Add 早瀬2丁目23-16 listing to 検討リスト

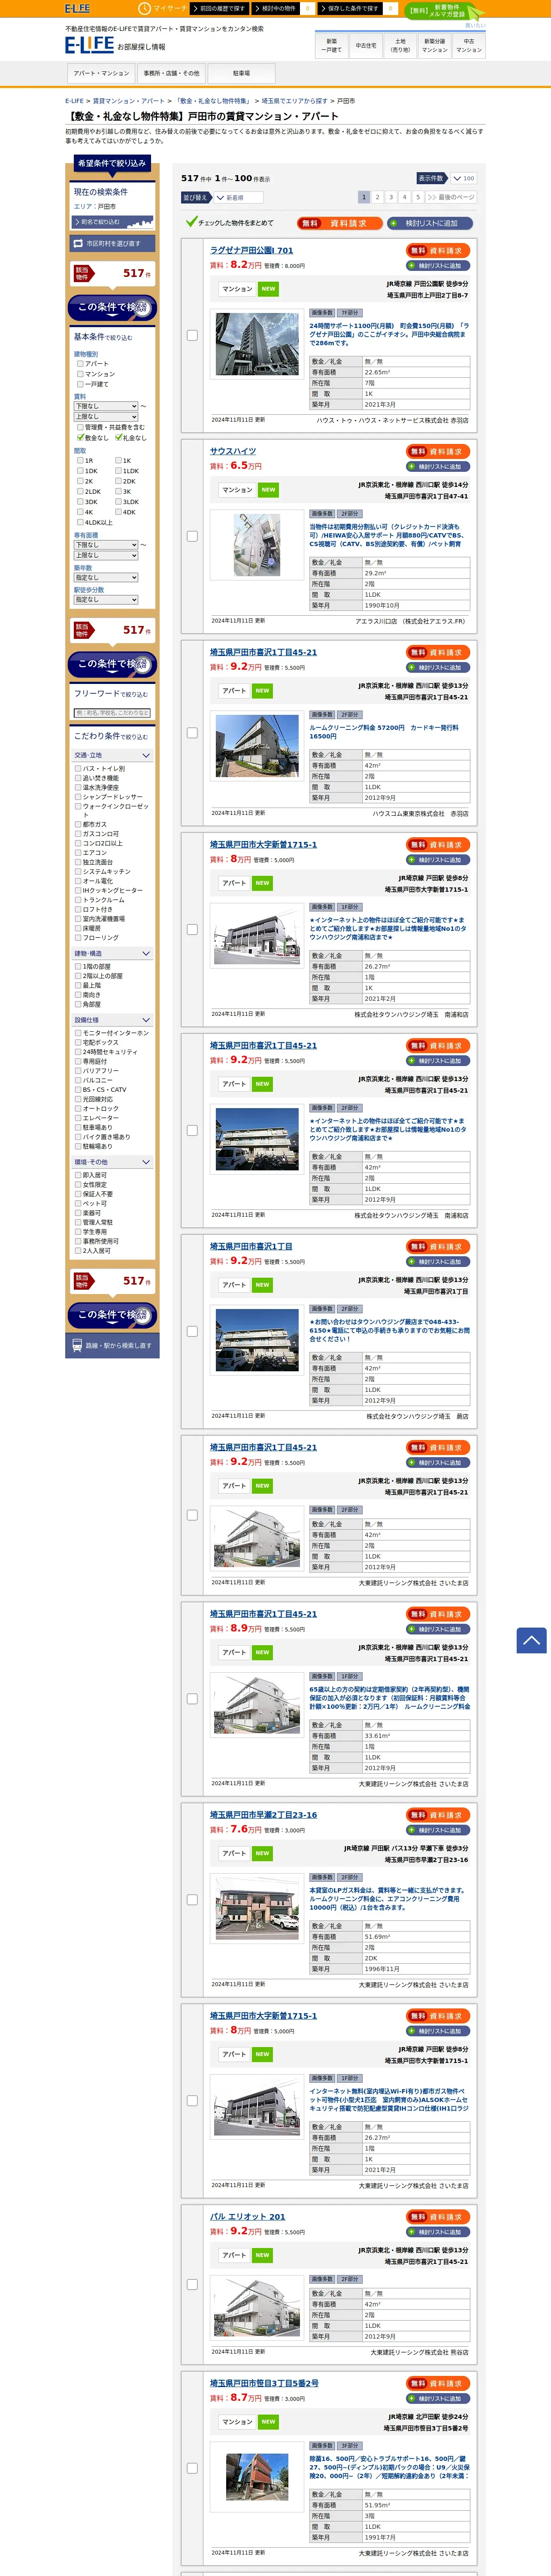[x=438, y=1830]
